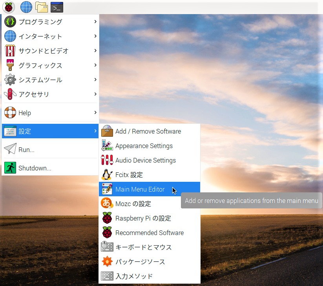
Task: Click the キーボードとマウス keyboard-mouse icon
Action: point(107,247)
